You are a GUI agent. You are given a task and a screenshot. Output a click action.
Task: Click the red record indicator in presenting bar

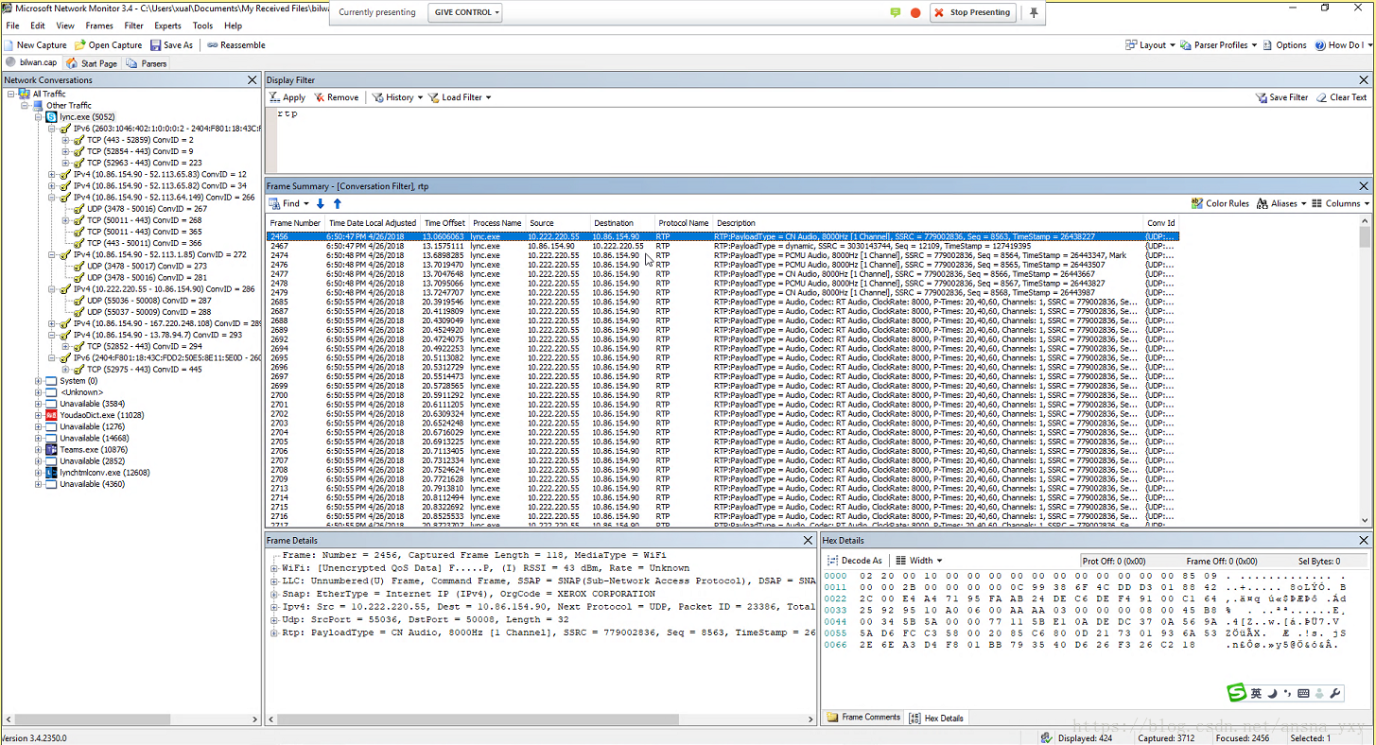tap(915, 12)
